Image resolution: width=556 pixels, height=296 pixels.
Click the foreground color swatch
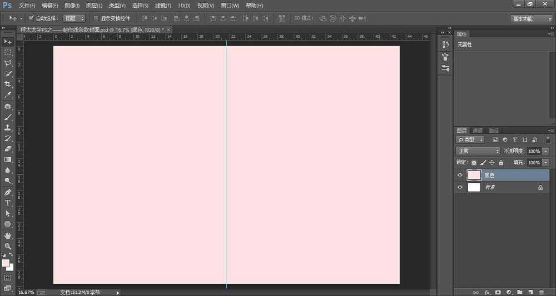click(x=6, y=263)
